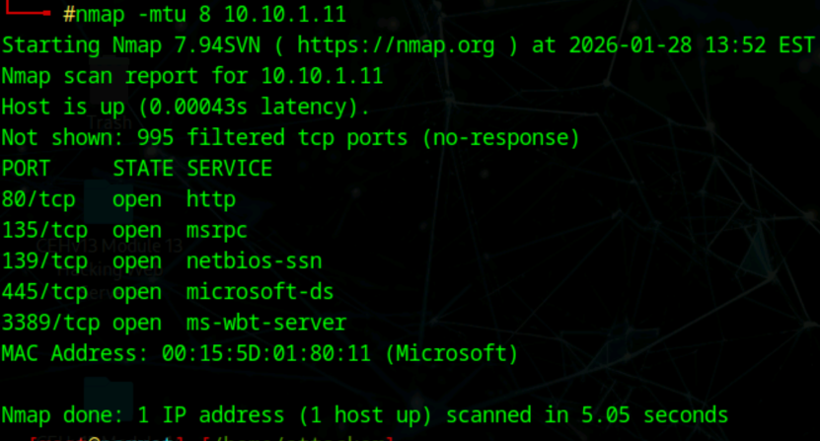Image resolution: width=820 pixels, height=441 pixels.
Task: Click the STATE column header
Action: coord(143,169)
